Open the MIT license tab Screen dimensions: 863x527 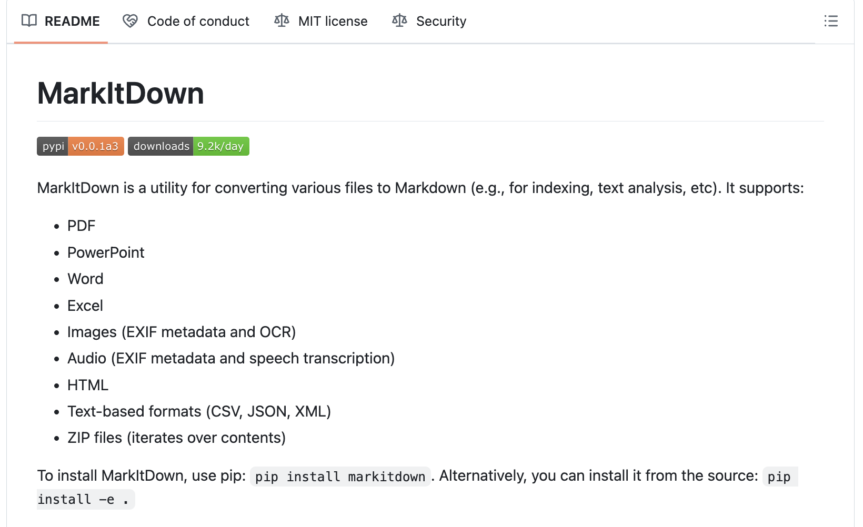click(321, 21)
